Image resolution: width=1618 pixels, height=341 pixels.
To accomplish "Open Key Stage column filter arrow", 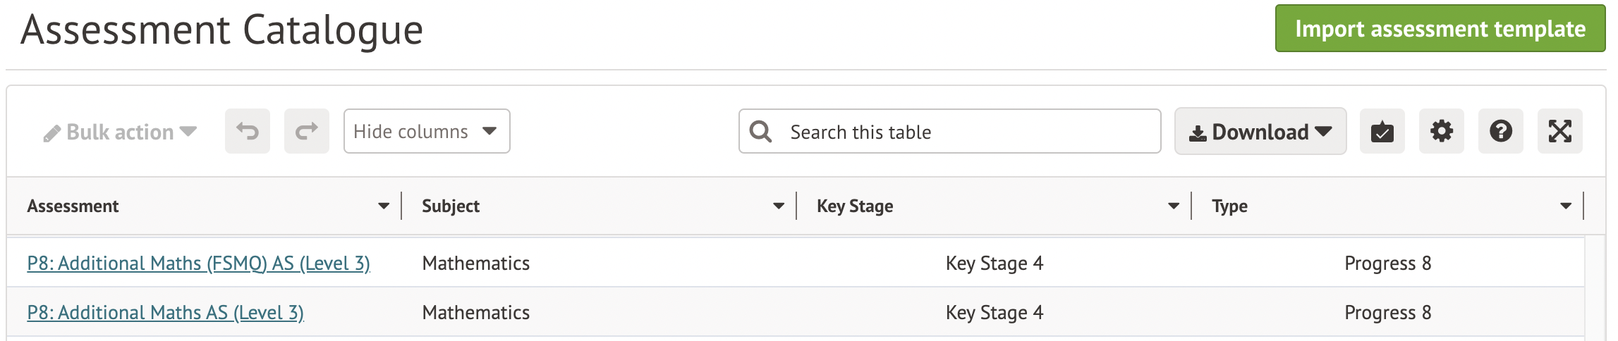I will (1174, 206).
